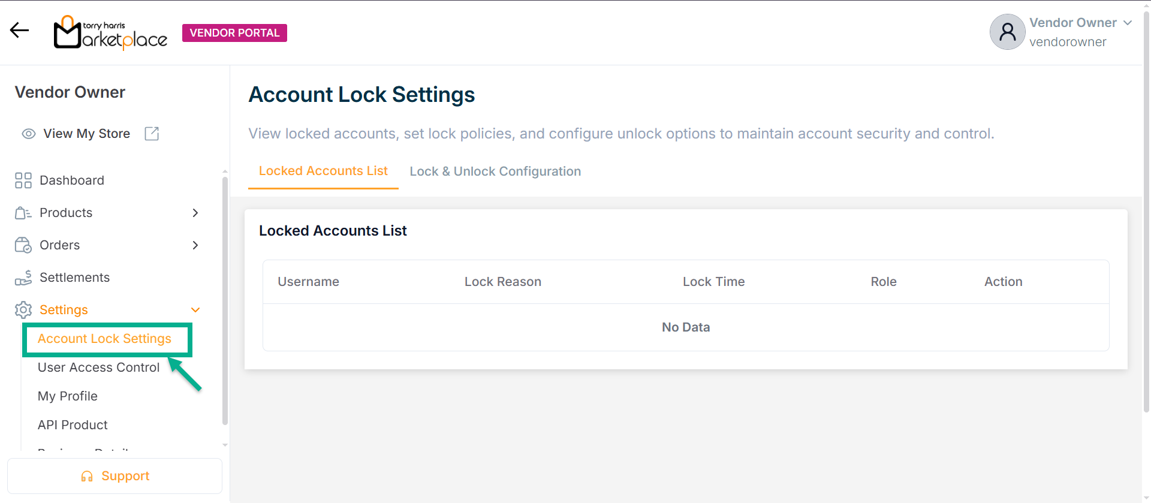1151x503 pixels.
Task: Collapse the Settings menu chevron
Action: click(x=195, y=310)
